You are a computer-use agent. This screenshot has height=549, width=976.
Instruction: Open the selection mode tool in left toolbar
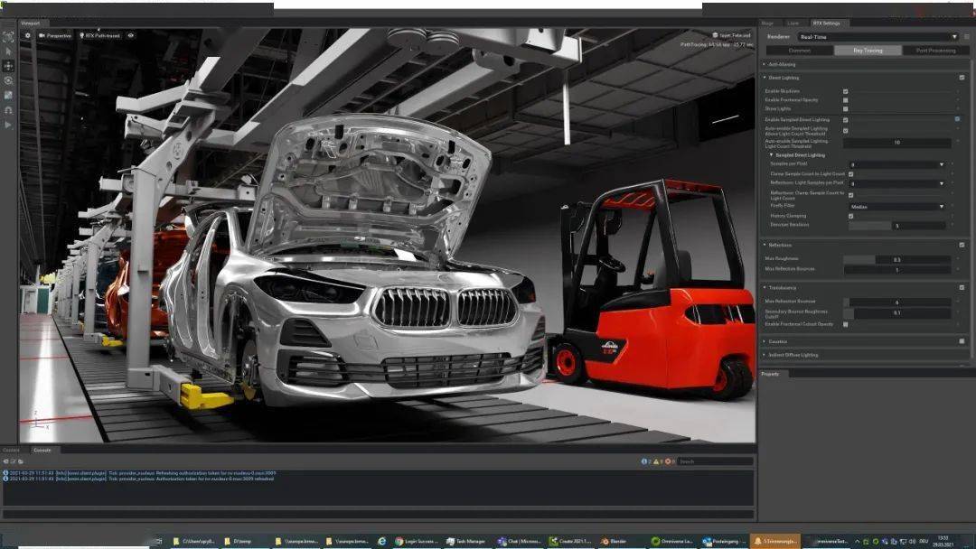[8, 37]
